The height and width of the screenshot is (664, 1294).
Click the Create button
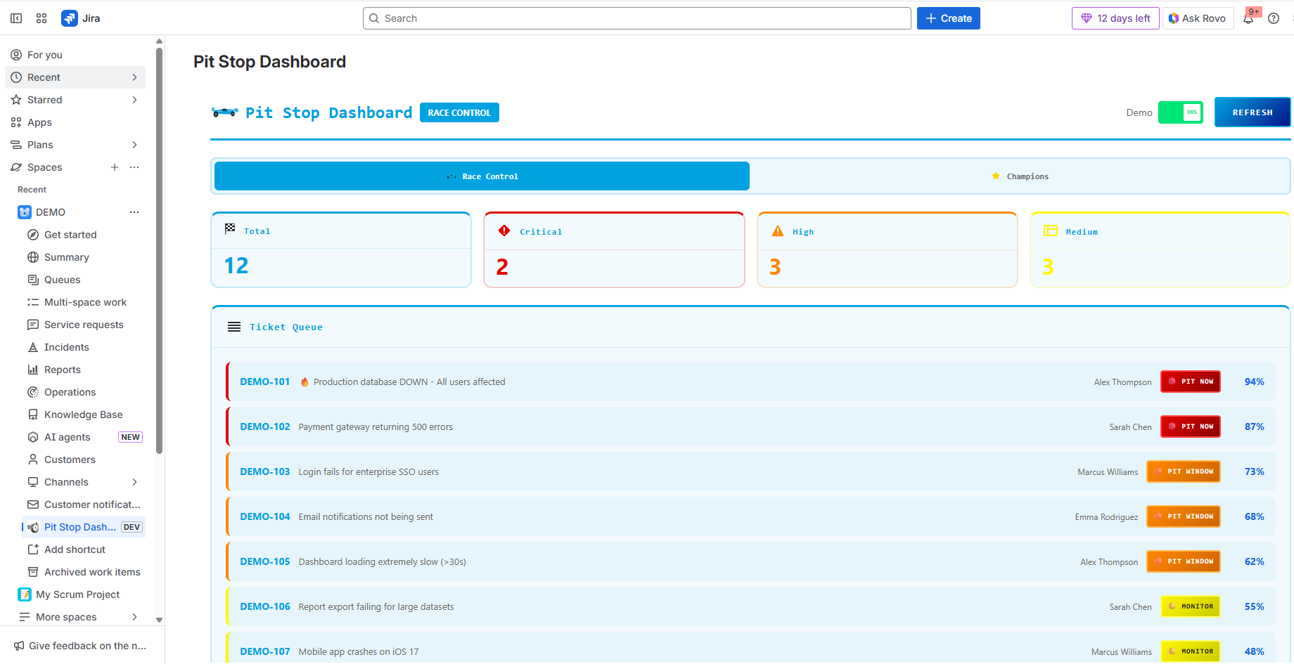(x=948, y=18)
